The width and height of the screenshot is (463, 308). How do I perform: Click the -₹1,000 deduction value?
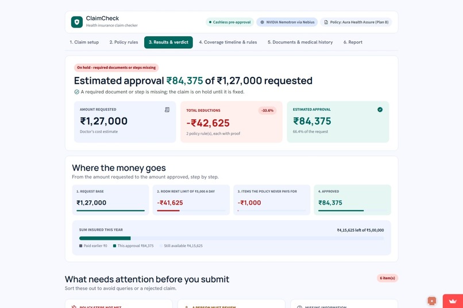[x=249, y=203]
